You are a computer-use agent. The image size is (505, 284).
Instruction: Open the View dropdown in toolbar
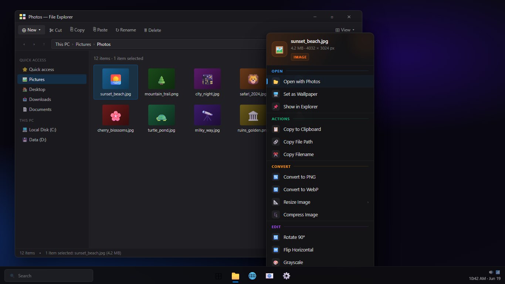click(345, 30)
